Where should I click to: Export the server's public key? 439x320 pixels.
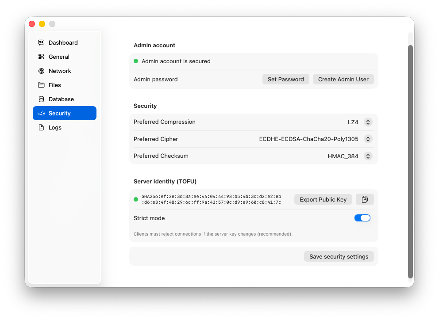point(323,199)
